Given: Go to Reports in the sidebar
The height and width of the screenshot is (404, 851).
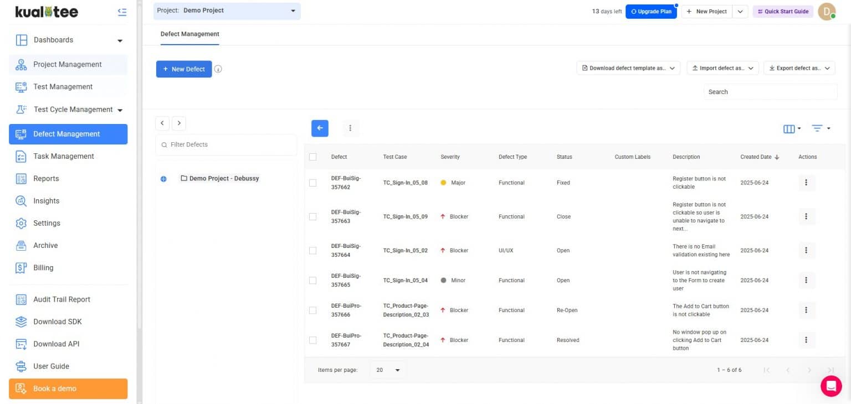Looking at the screenshot, I should 46,179.
